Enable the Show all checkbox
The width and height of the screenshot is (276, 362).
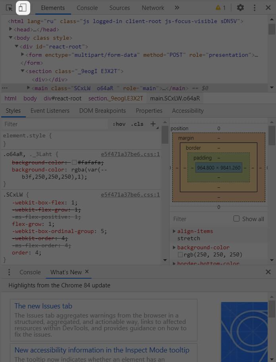coord(236,219)
